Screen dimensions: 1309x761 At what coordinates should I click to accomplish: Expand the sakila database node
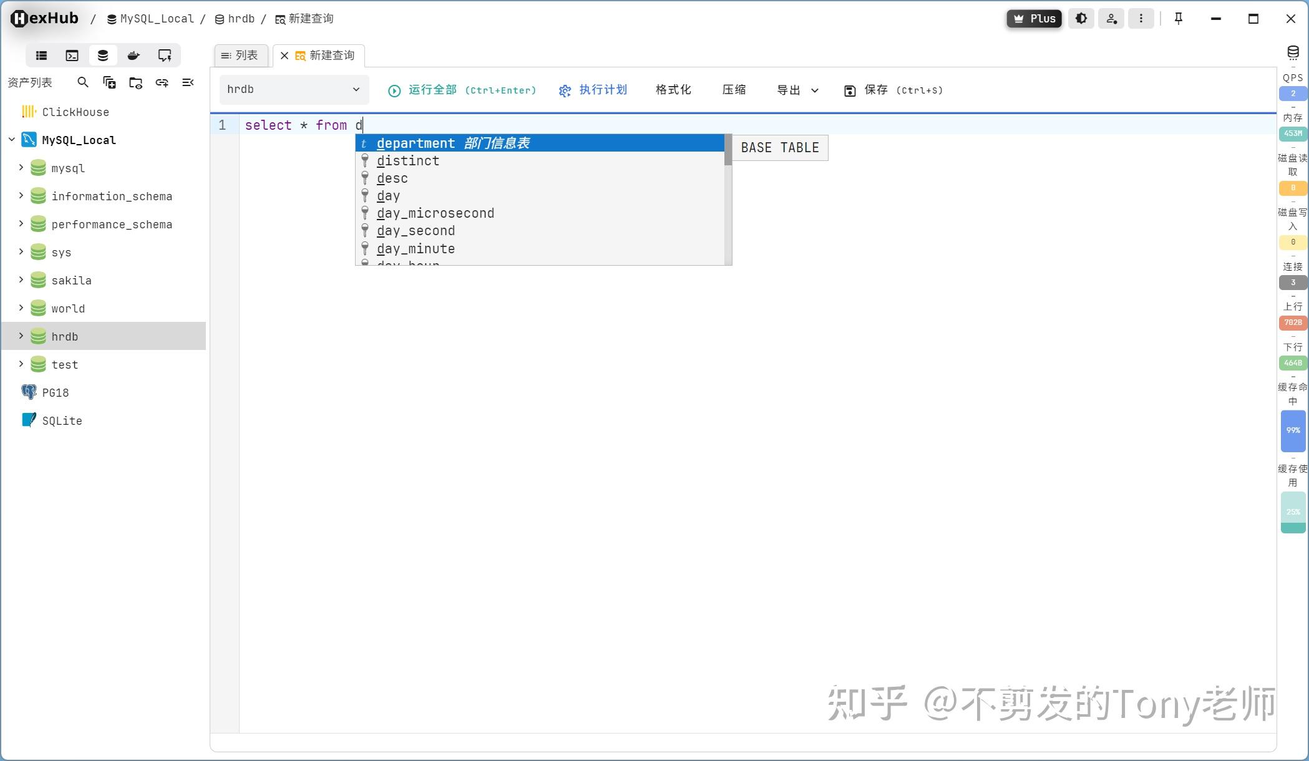point(21,280)
